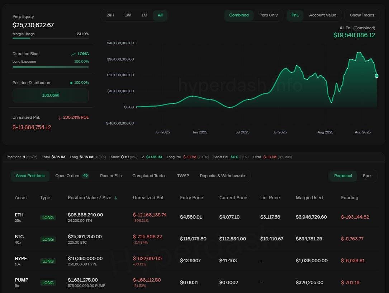The image size is (389, 293).
Task: Click the red down-arrow ROE icon
Action: coord(60,118)
